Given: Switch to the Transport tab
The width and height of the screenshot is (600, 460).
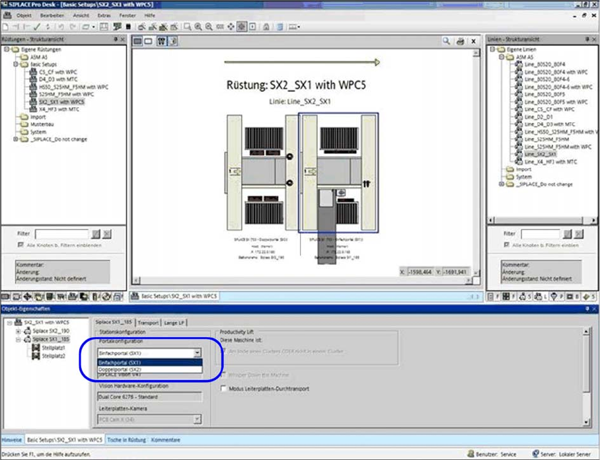Looking at the screenshot, I should click(x=148, y=323).
